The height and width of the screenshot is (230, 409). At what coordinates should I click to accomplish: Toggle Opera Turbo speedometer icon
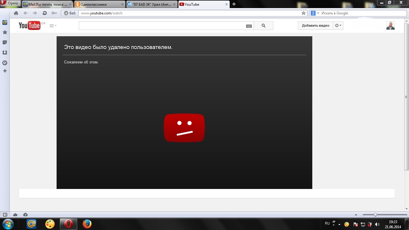pos(25,215)
